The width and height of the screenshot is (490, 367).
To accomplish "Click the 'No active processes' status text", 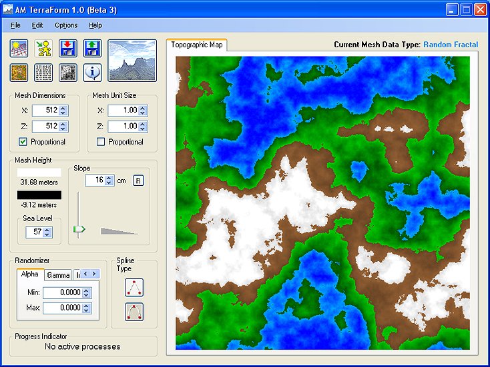I will [83, 346].
